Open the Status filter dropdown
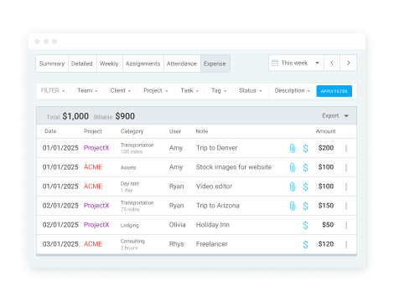 pyautogui.click(x=251, y=90)
